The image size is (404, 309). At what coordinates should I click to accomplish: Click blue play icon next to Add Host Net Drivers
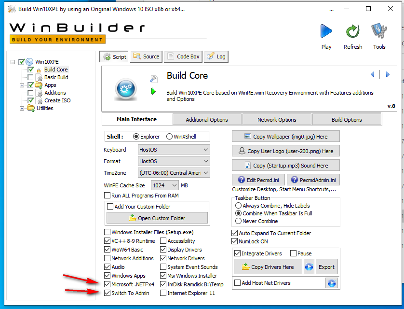332,283
